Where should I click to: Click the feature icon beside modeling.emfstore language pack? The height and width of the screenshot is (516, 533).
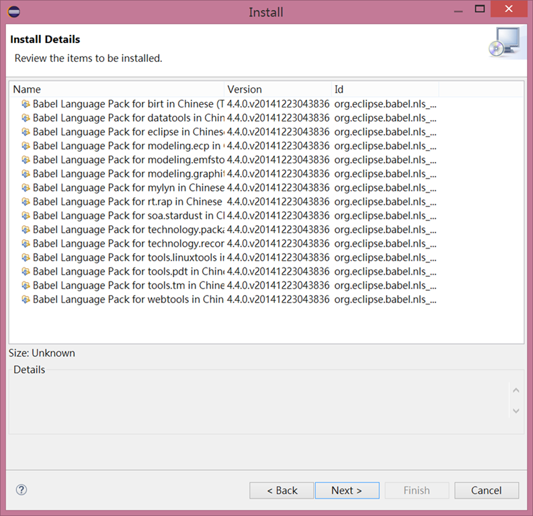[26, 160]
